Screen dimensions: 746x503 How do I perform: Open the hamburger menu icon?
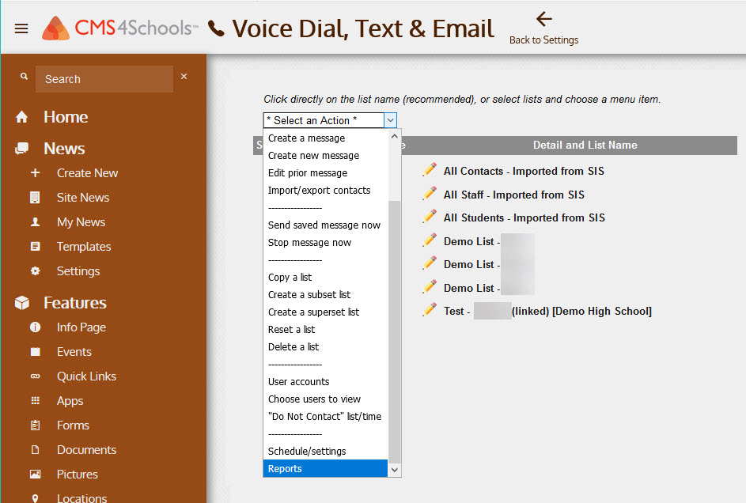tap(21, 28)
